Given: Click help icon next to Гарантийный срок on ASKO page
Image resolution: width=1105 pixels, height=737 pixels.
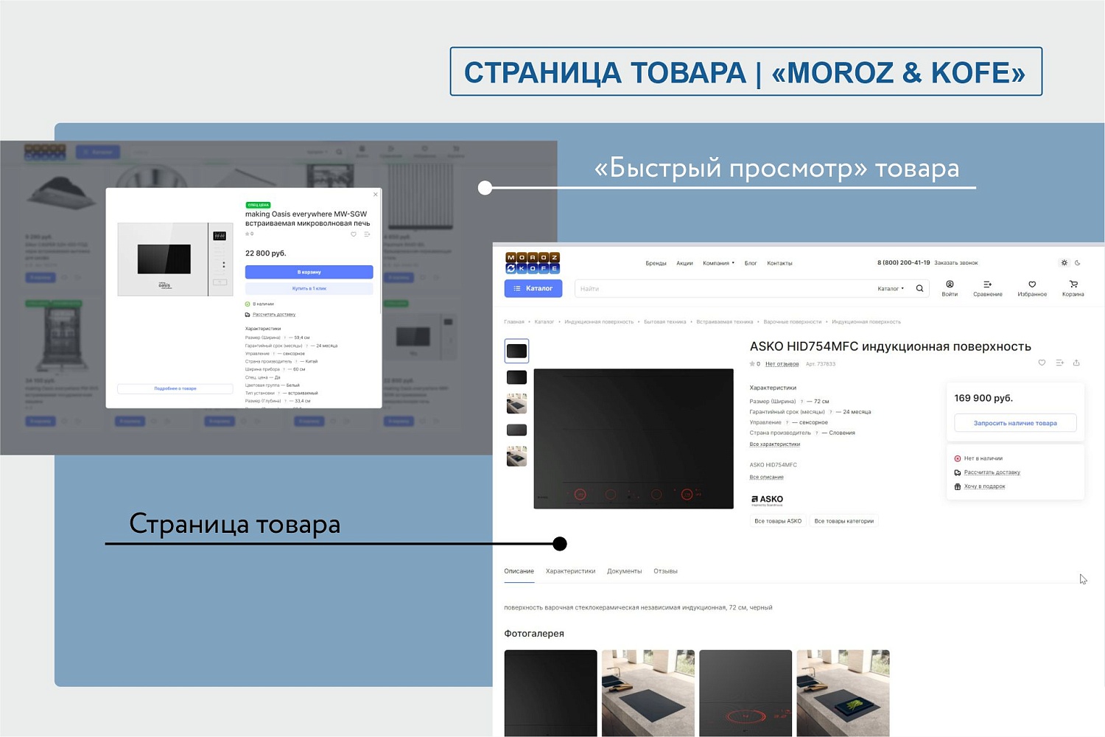Looking at the screenshot, I should click(830, 412).
